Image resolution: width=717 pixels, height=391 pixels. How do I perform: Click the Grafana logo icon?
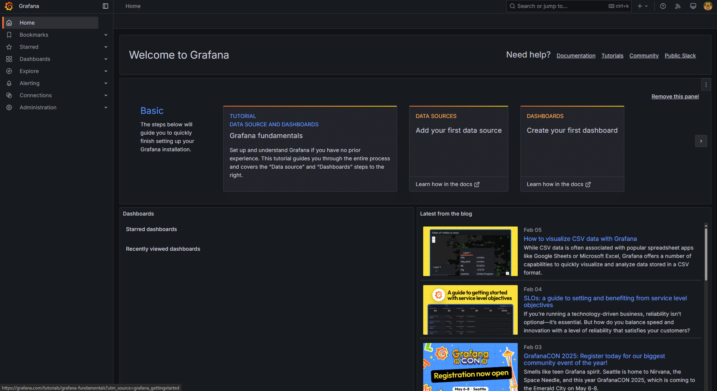coord(9,6)
